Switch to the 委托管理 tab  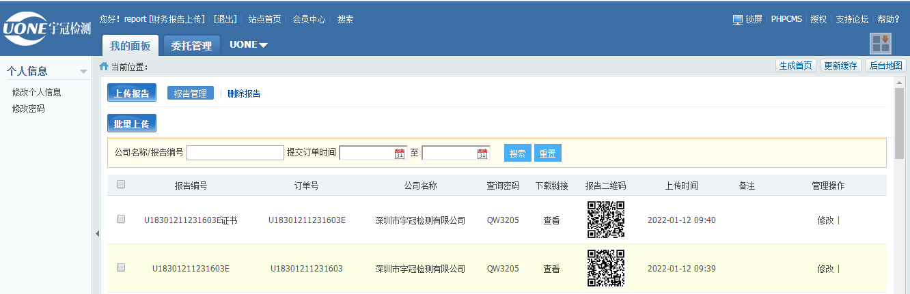[x=191, y=46]
